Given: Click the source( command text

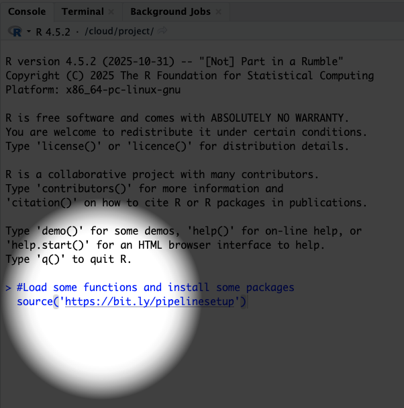Looking at the screenshot, I should coord(37,302).
